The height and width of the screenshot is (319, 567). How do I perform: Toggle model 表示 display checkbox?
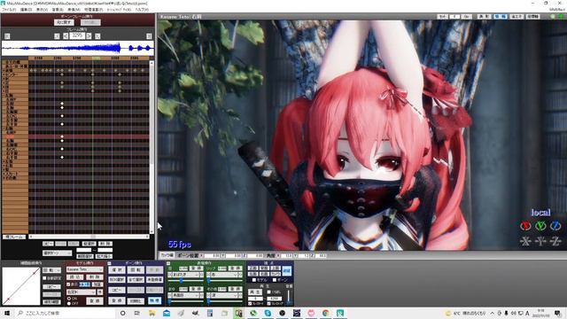click(x=68, y=284)
